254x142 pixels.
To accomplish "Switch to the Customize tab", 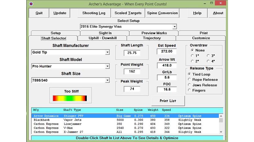I will (x=201, y=38).
